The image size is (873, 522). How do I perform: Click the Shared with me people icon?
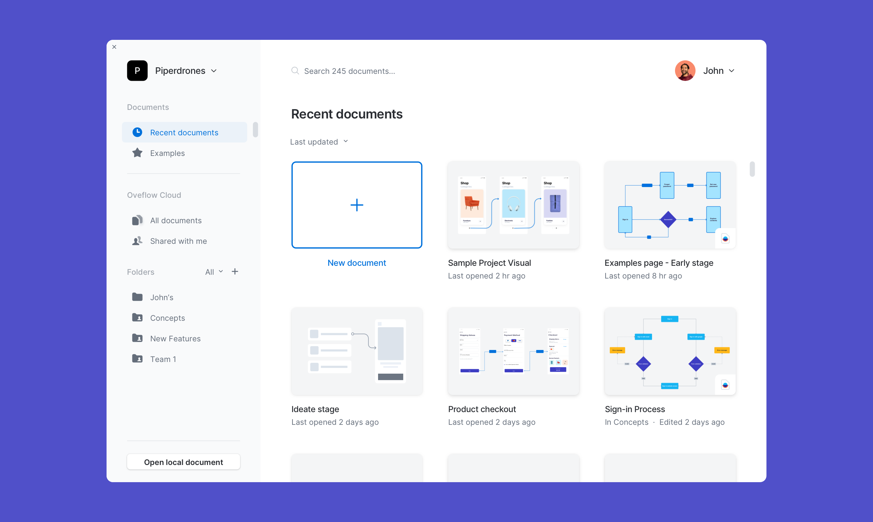[137, 241]
